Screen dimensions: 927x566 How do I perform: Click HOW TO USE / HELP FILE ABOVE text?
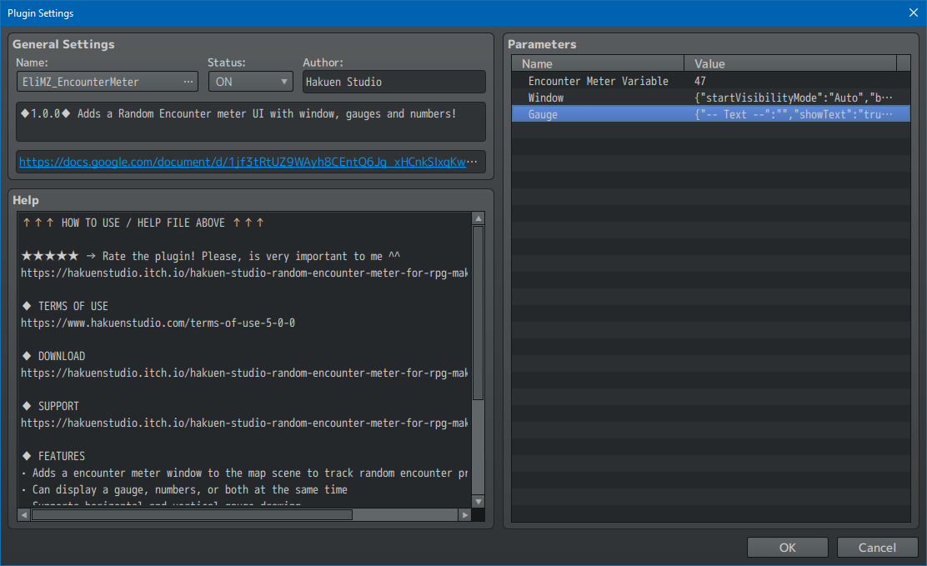click(x=143, y=223)
